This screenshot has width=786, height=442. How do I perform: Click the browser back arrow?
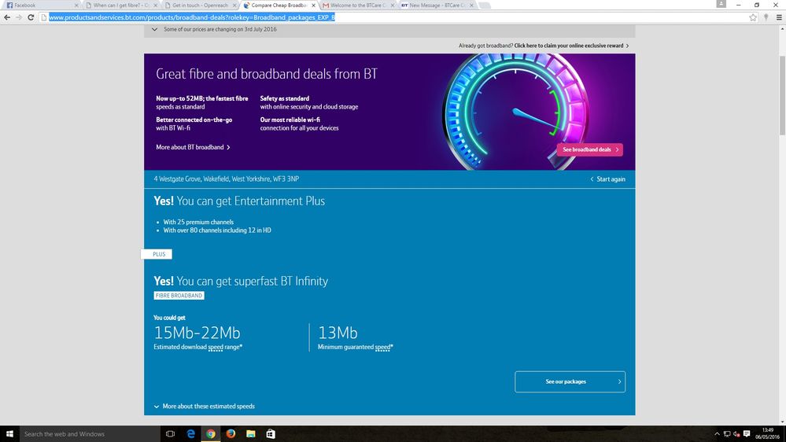[7, 17]
